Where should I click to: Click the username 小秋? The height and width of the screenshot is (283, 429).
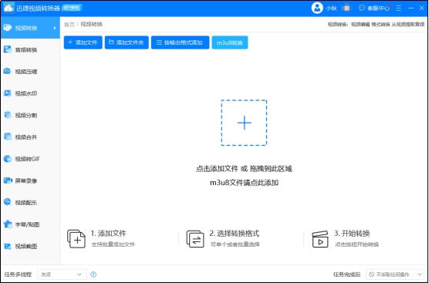[331, 8]
